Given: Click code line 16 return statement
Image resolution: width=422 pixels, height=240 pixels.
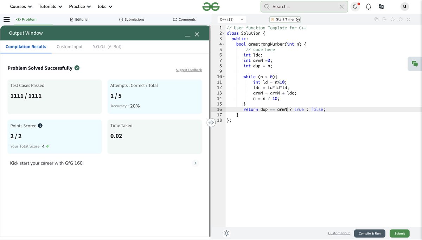Looking at the screenshot, I should click(284, 109).
